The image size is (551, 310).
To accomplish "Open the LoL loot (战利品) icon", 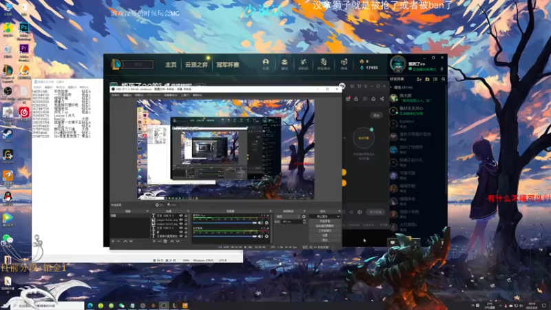I will pyautogui.click(x=303, y=63).
